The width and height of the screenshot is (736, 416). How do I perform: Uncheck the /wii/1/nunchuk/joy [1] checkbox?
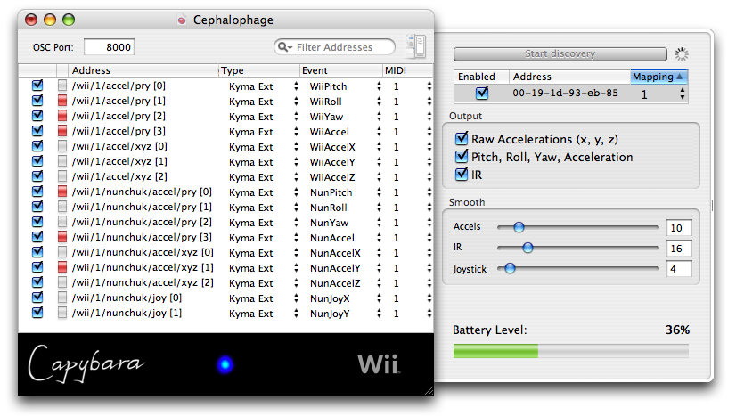(x=37, y=313)
